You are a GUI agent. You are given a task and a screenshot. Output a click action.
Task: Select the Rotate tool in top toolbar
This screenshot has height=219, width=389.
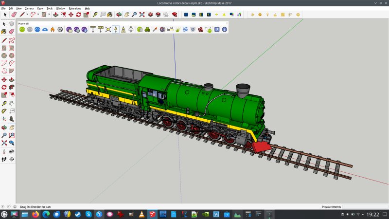(x=78, y=15)
